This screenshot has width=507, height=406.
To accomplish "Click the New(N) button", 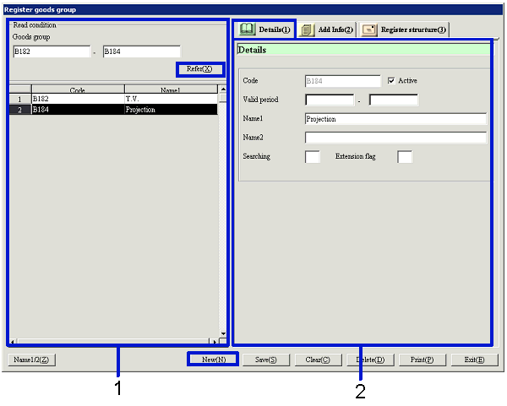I will click(213, 360).
